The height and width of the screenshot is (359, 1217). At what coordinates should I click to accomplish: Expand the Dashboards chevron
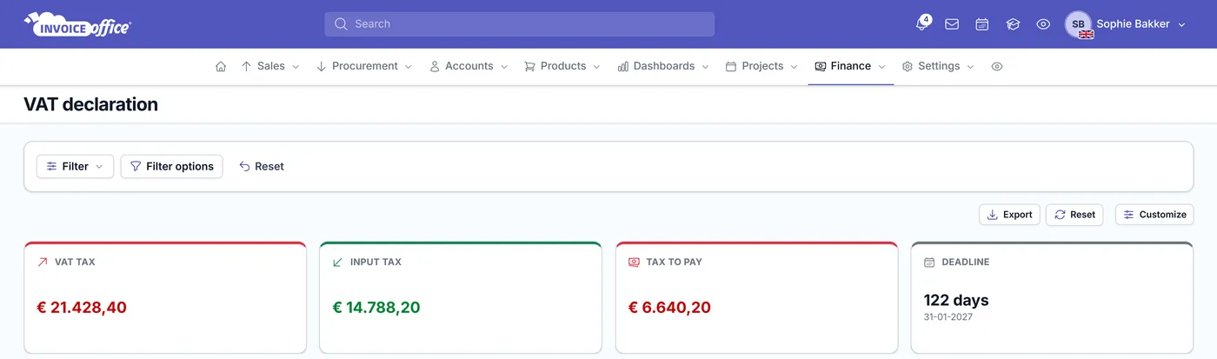705,66
